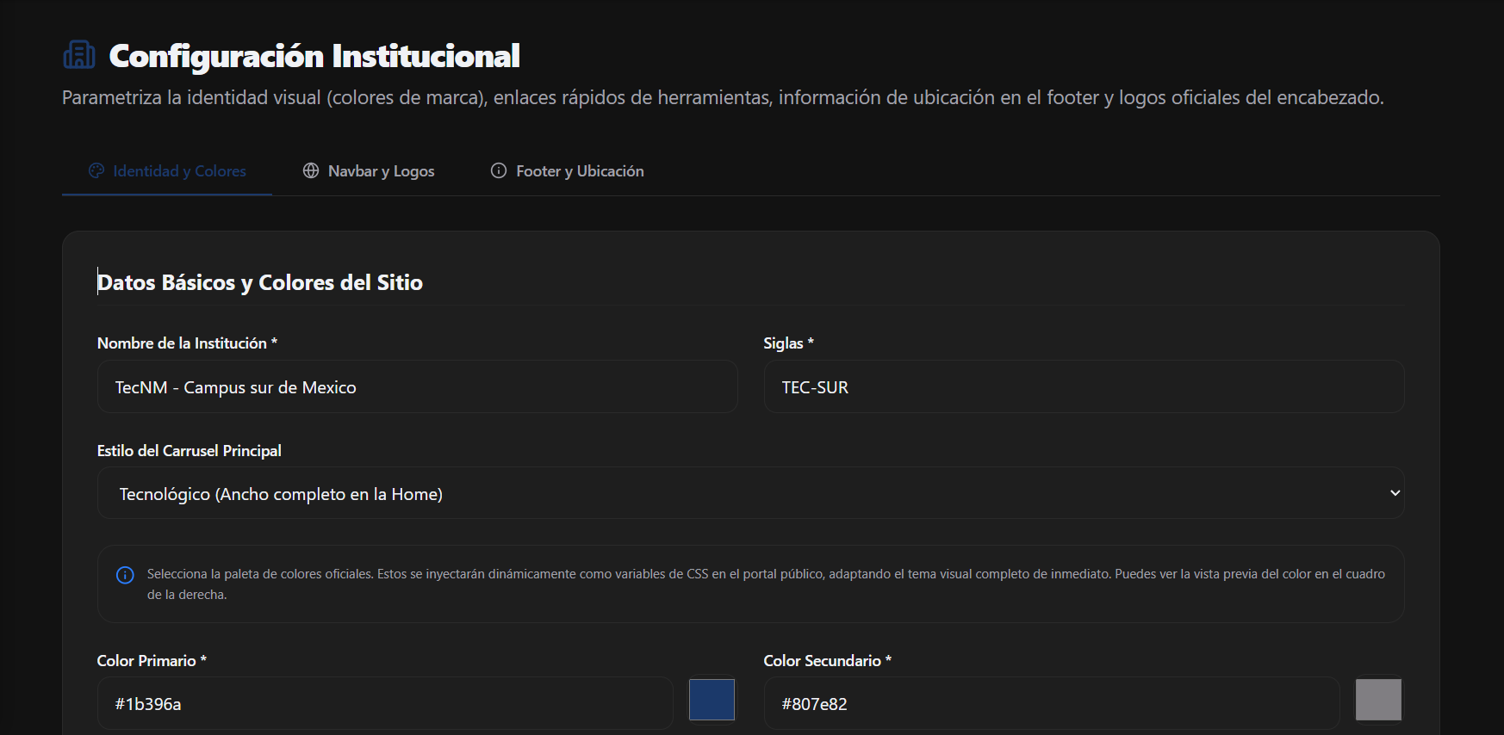This screenshot has height=735, width=1504.
Task: Click the palette icon in the Identidad y Colores tab
Action: coord(96,170)
